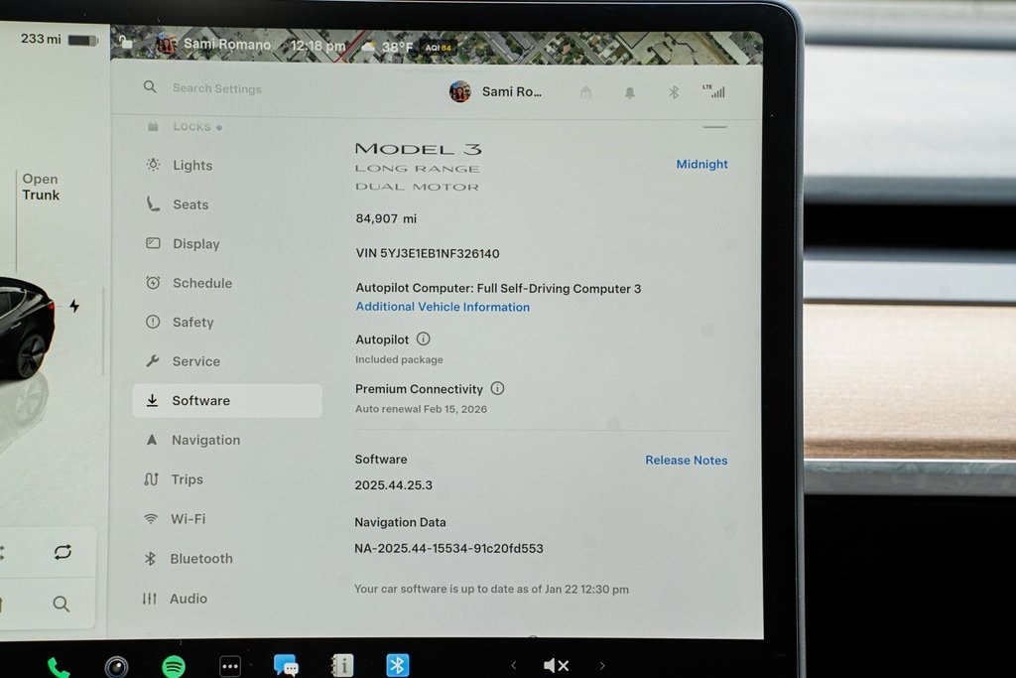Open the messages chat bubble app

click(286, 666)
